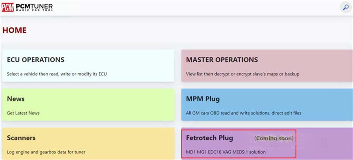Click the 'Get Latest News' text

pyautogui.click(x=23, y=113)
